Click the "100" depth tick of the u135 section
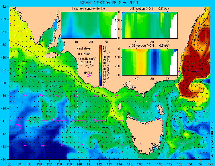 click(118, 57)
